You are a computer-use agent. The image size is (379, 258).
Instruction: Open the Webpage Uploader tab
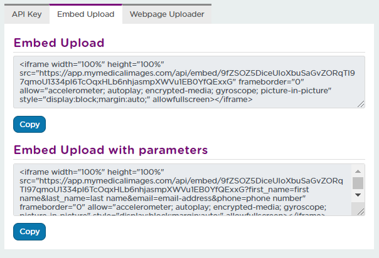167,14
